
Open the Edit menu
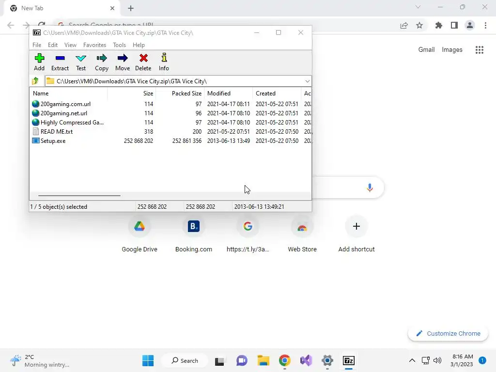(52, 45)
